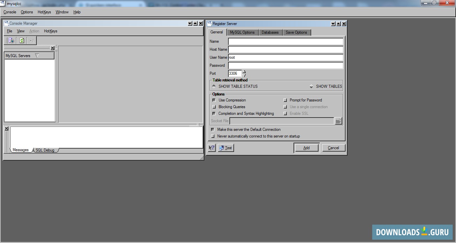The width and height of the screenshot is (456, 243).
Task: Click into the Host Name input field
Action: 286,49
